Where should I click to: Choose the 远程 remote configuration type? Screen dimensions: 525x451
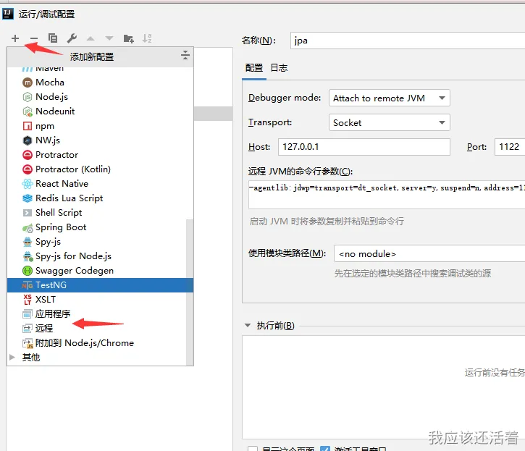pos(97,329)
